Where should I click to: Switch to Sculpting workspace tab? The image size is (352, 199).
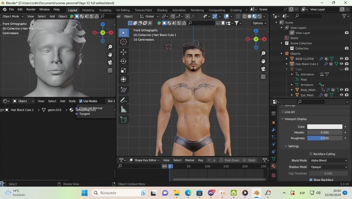(x=105, y=10)
